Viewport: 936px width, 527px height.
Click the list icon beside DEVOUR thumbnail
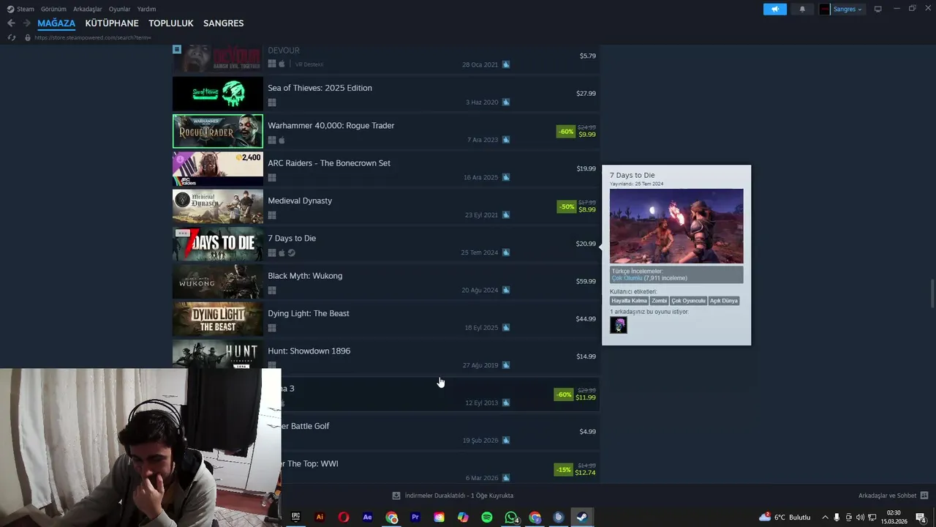(x=177, y=49)
